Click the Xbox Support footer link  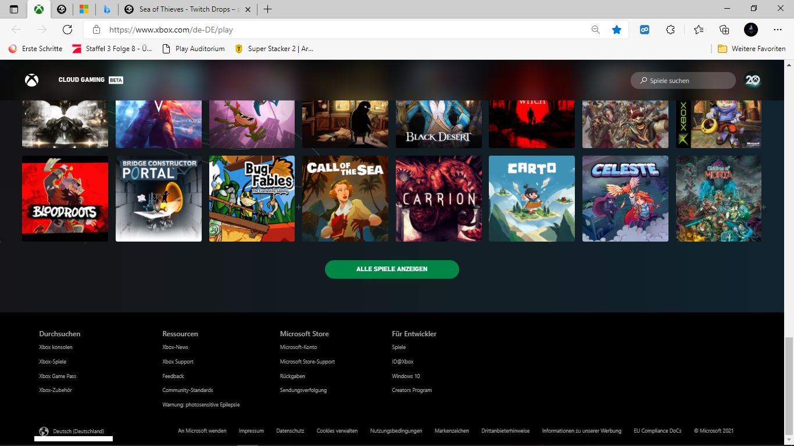tap(178, 362)
